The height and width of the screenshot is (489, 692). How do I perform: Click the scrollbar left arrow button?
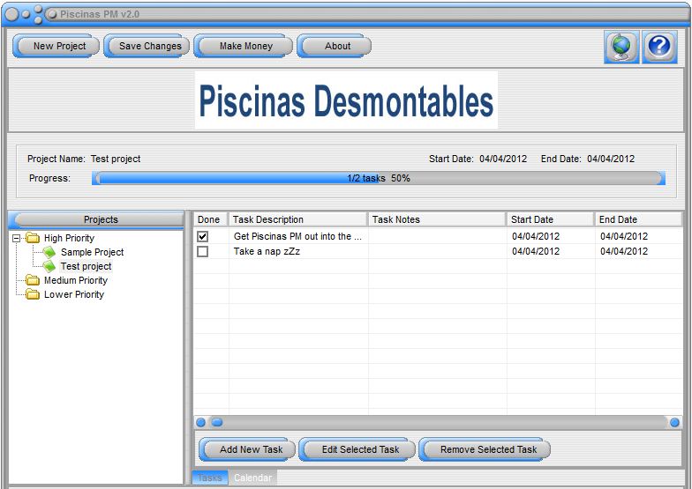click(200, 423)
